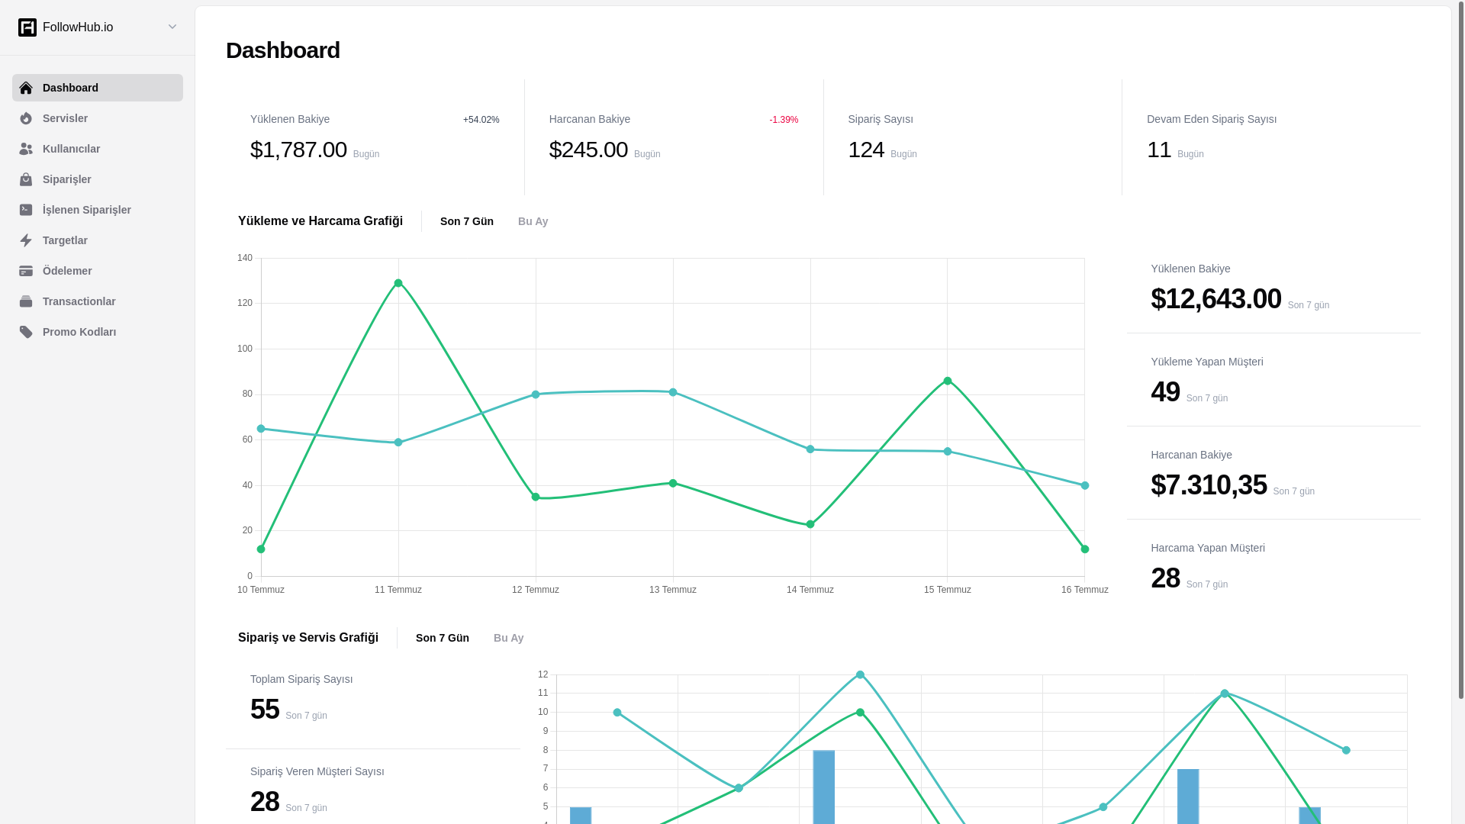Click the teal point at 12 in order chart
The image size is (1465, 824).
(860, 674)
